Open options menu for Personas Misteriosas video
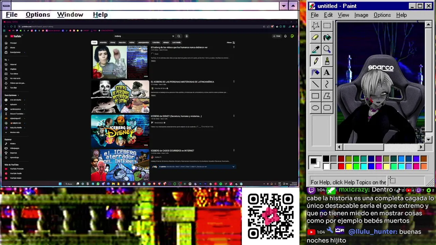 [234, 82]
